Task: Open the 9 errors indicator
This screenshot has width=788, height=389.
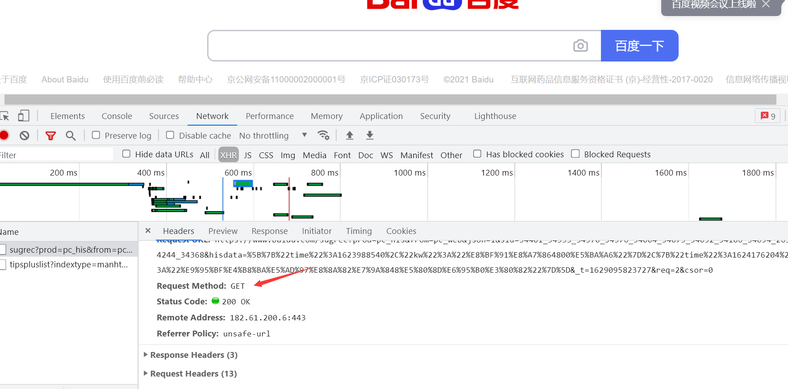Action: coord(768,116)
